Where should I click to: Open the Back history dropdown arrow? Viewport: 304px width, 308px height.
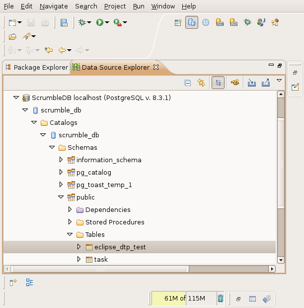point(69,50)
